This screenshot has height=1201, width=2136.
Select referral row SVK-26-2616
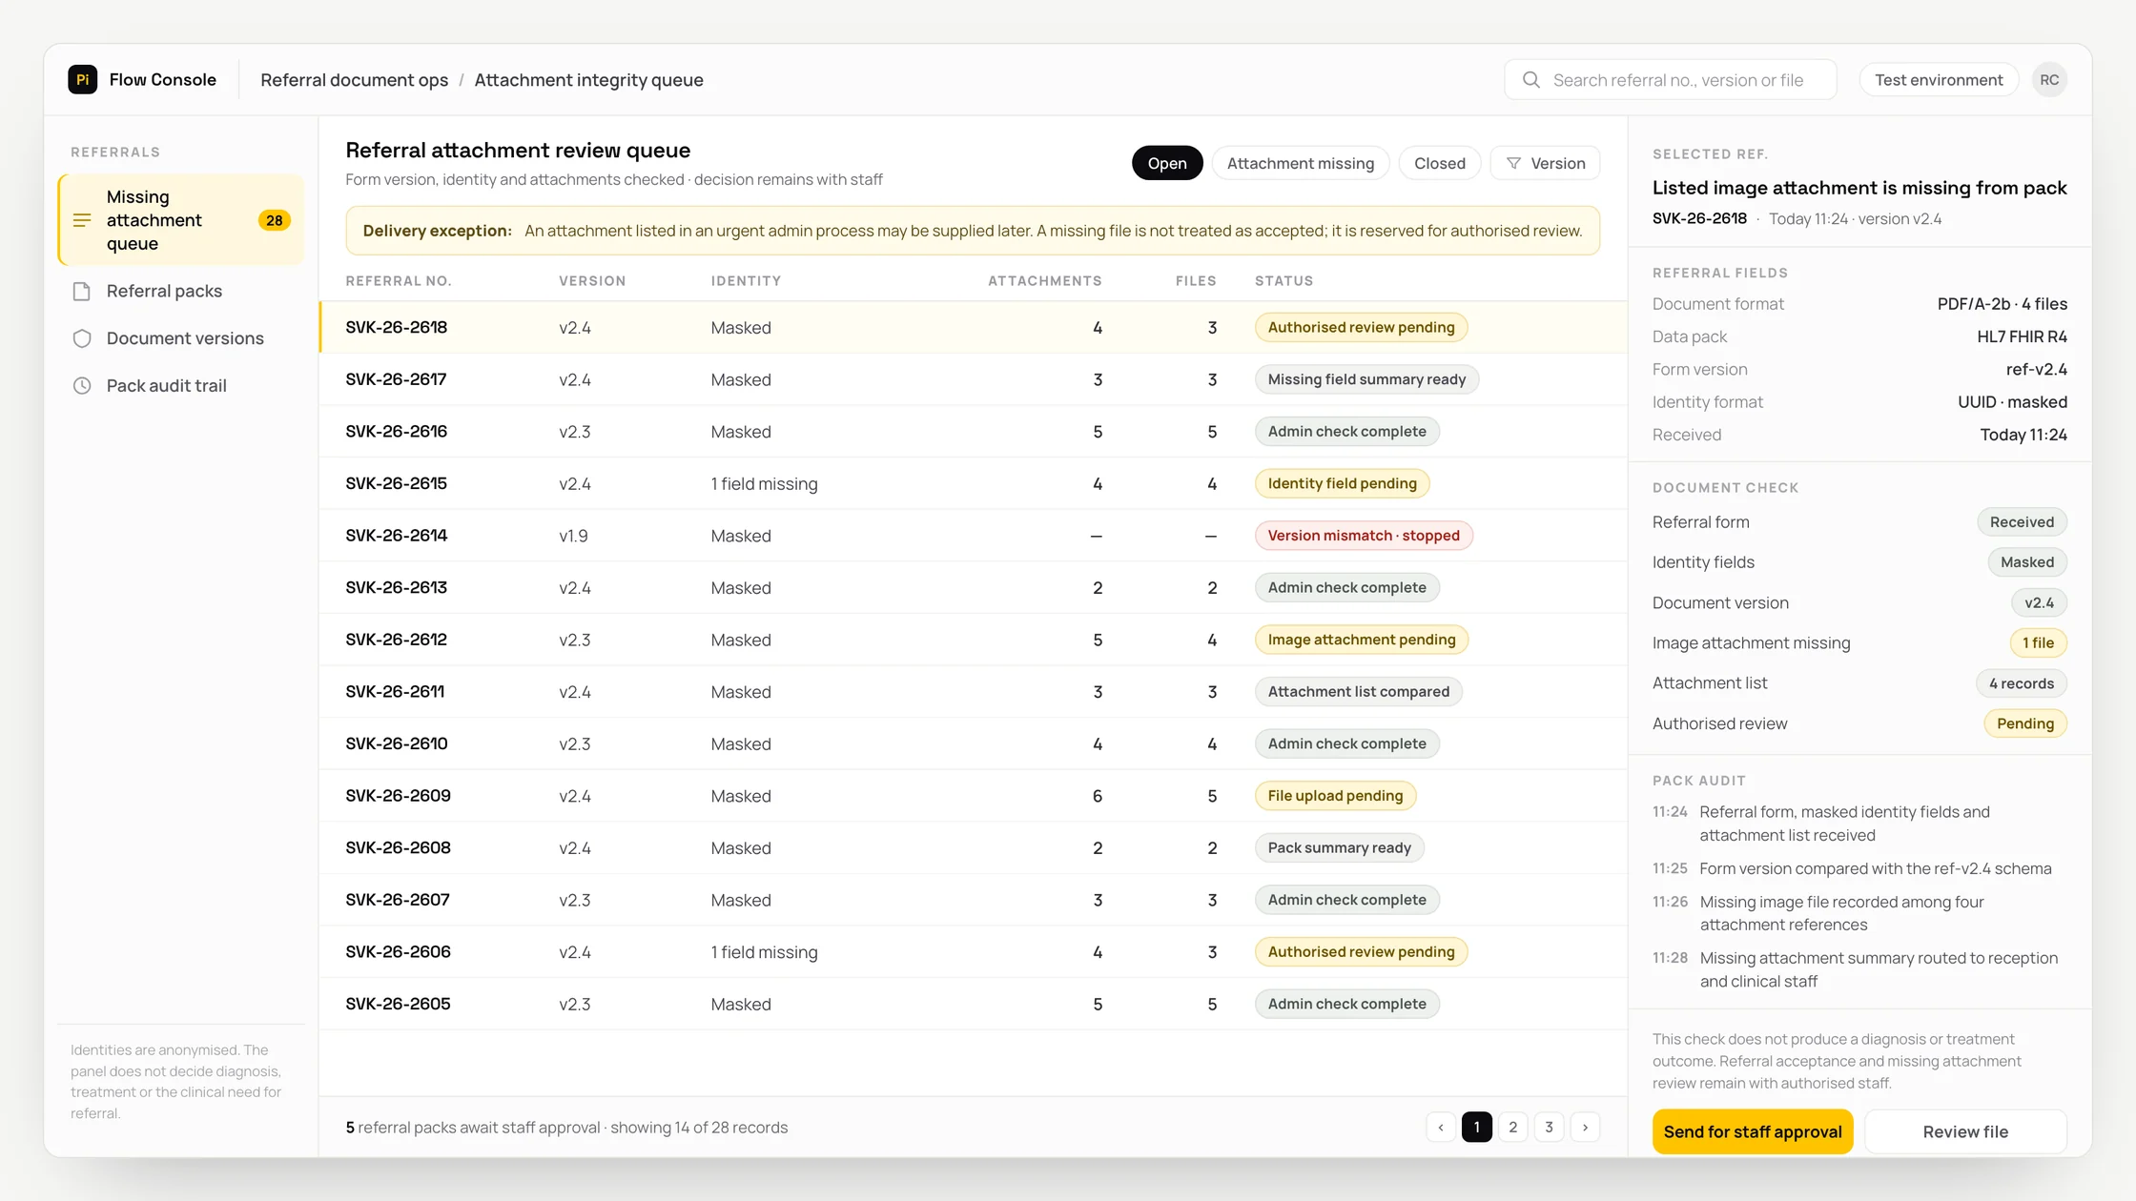tap(973, 432)
